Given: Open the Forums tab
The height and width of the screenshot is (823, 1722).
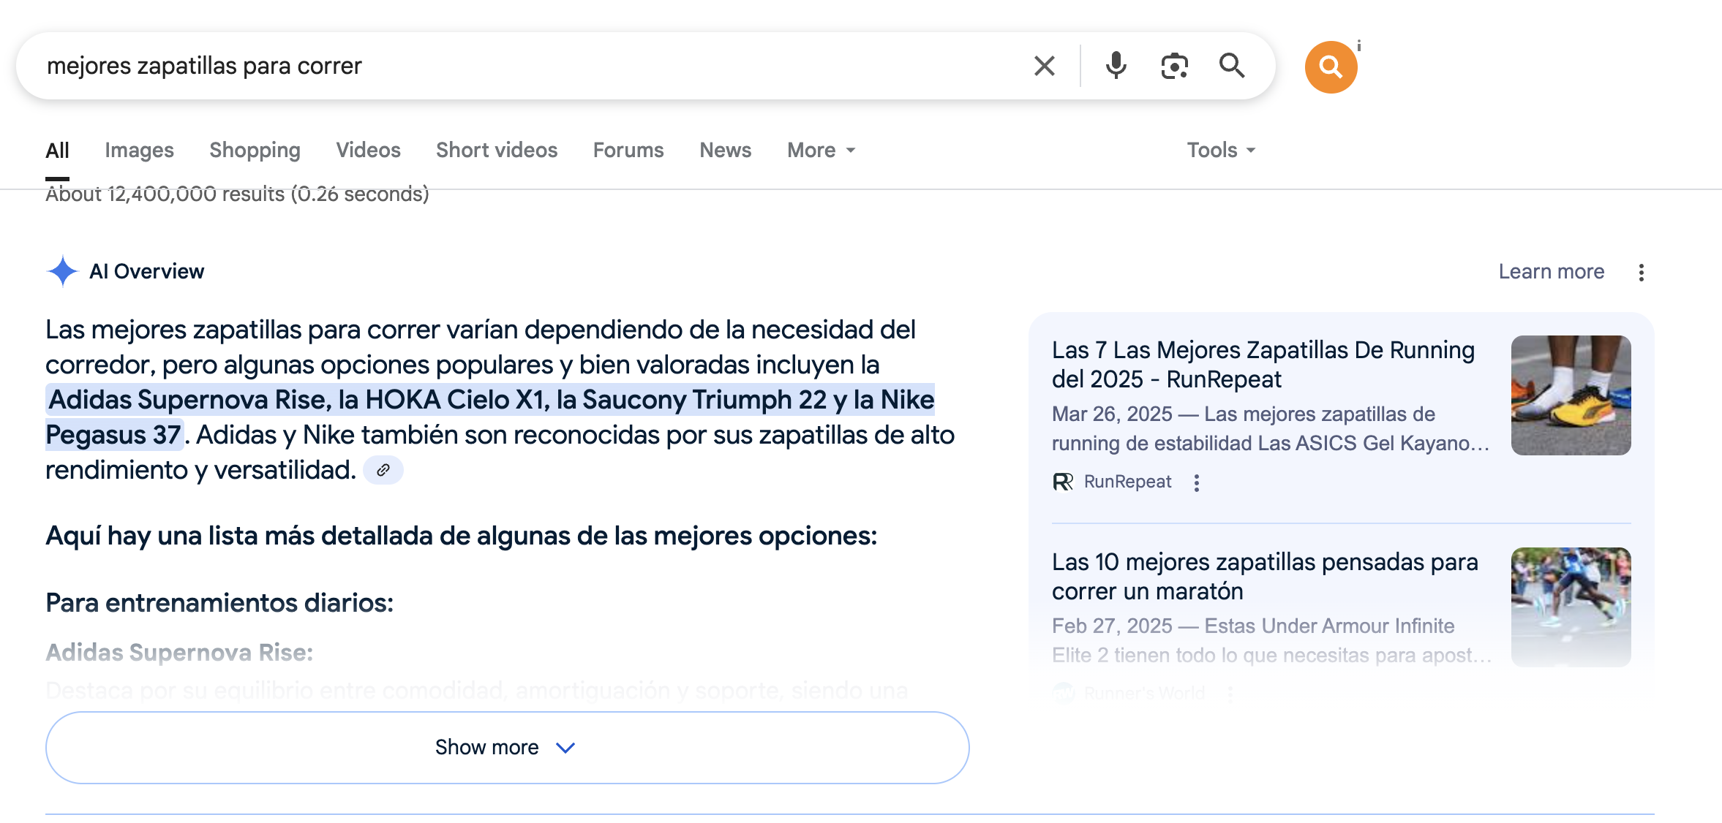Looking at the screenshot, I should 628,150.
